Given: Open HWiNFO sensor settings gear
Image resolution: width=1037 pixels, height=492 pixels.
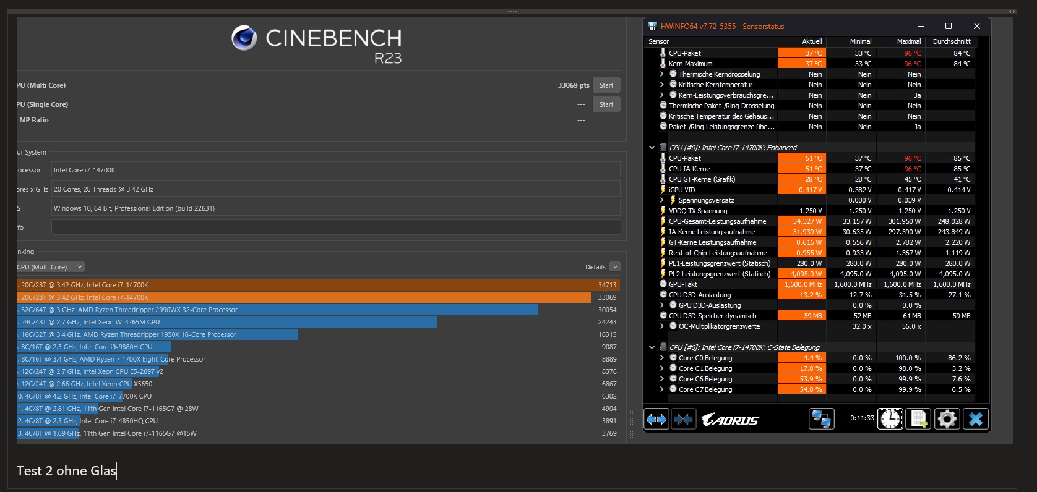Looking at the screenshot, I should coord(947,420).
